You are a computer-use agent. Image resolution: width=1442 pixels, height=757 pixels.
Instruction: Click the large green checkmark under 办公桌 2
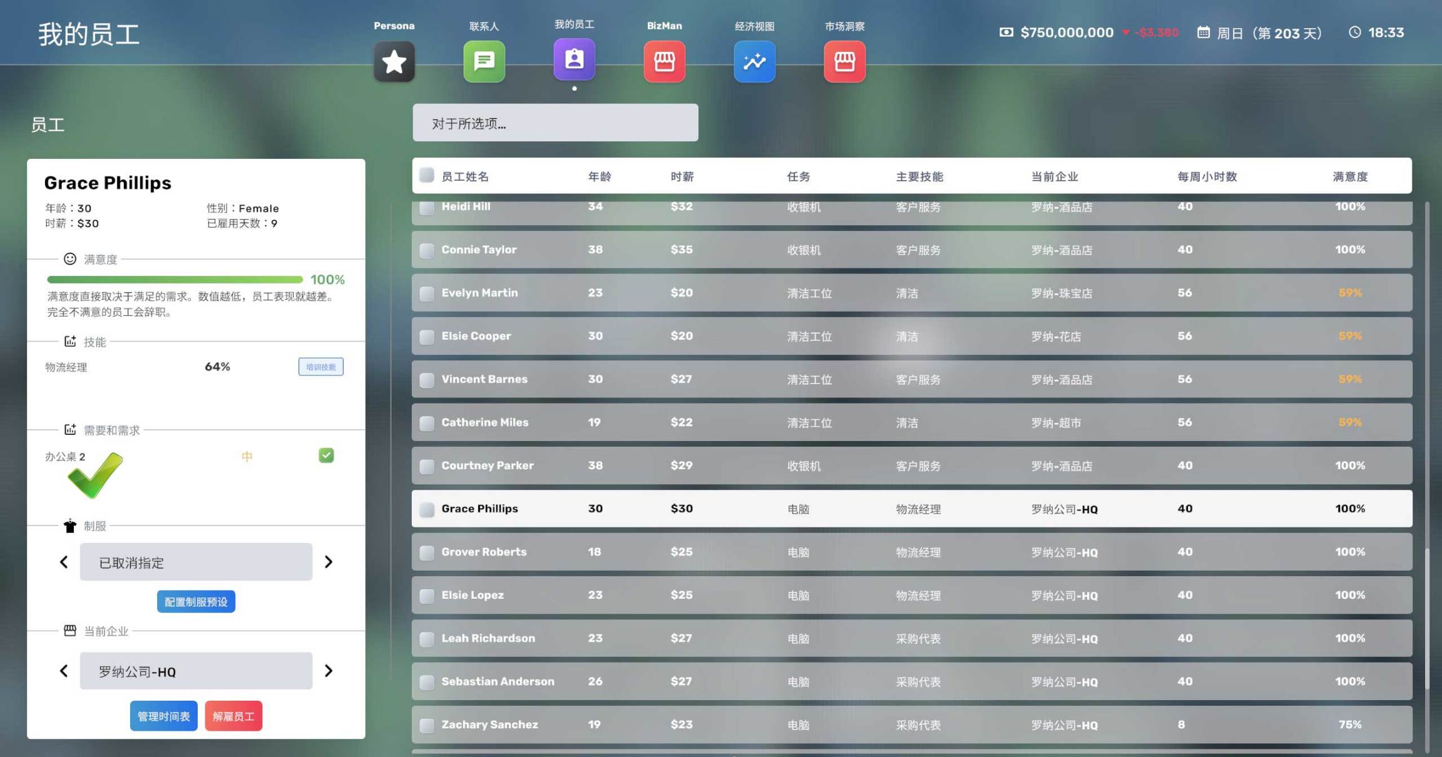click(96, 475)
